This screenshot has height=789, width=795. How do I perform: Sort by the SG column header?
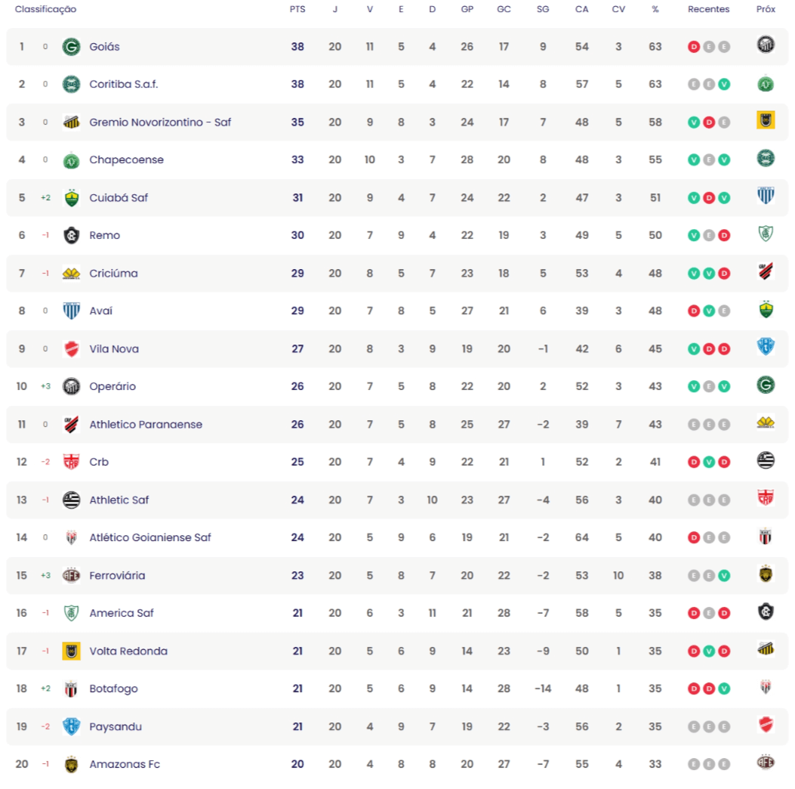[x=543, y=9]
